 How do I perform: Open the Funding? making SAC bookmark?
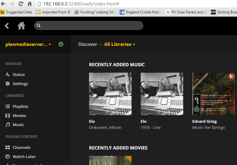pyautogui.click(x=95, y=12)
